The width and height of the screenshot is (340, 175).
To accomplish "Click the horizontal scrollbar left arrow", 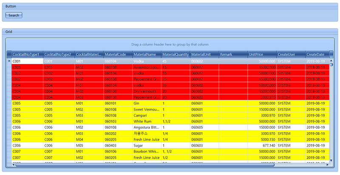I will coord(13,165).
